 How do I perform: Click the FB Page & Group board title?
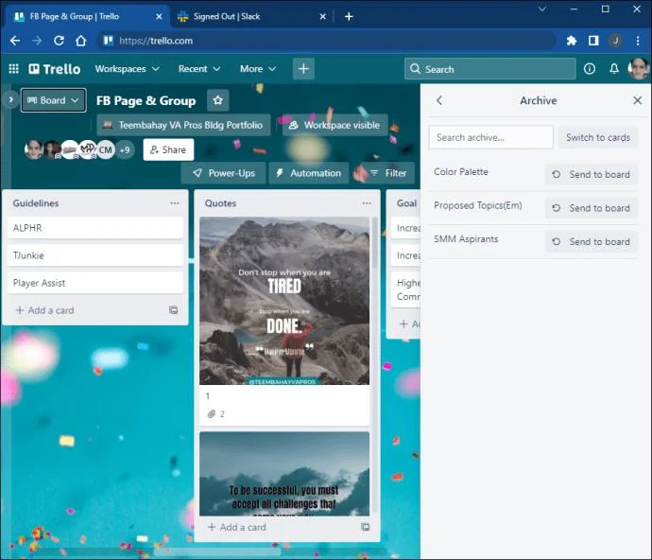(x=146, y=100)
